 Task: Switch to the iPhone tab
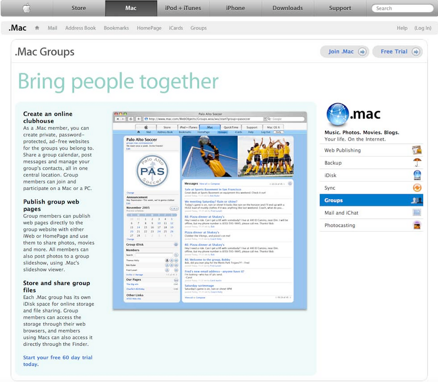(x=235, y=8)
